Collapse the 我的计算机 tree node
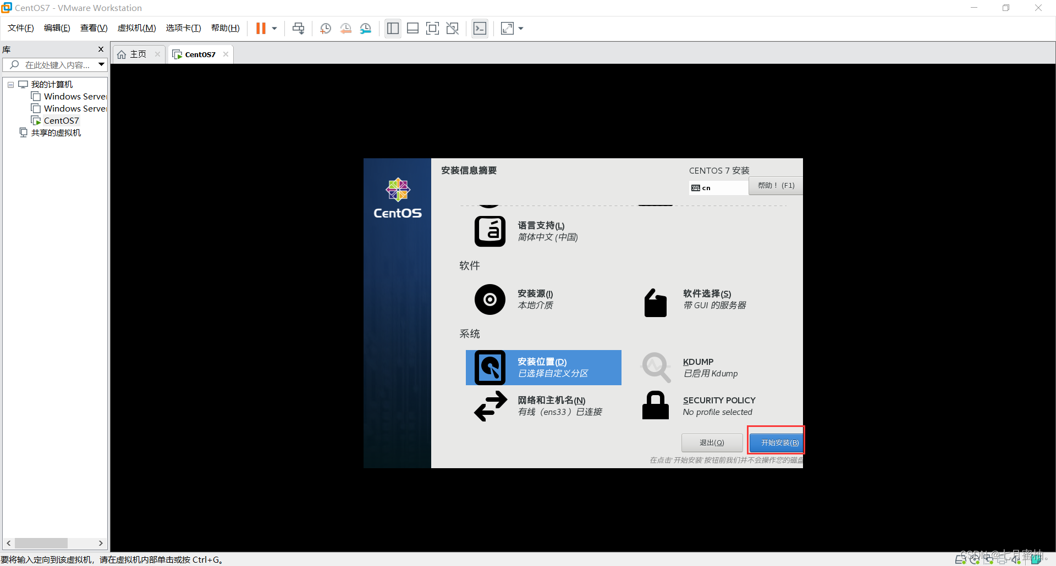 10,85
